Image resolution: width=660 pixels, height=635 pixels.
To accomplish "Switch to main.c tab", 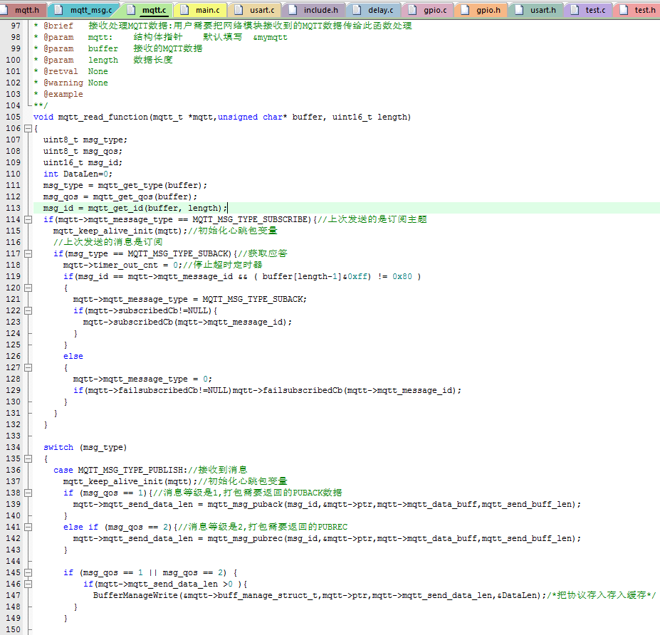I will [x=201, y=10].
